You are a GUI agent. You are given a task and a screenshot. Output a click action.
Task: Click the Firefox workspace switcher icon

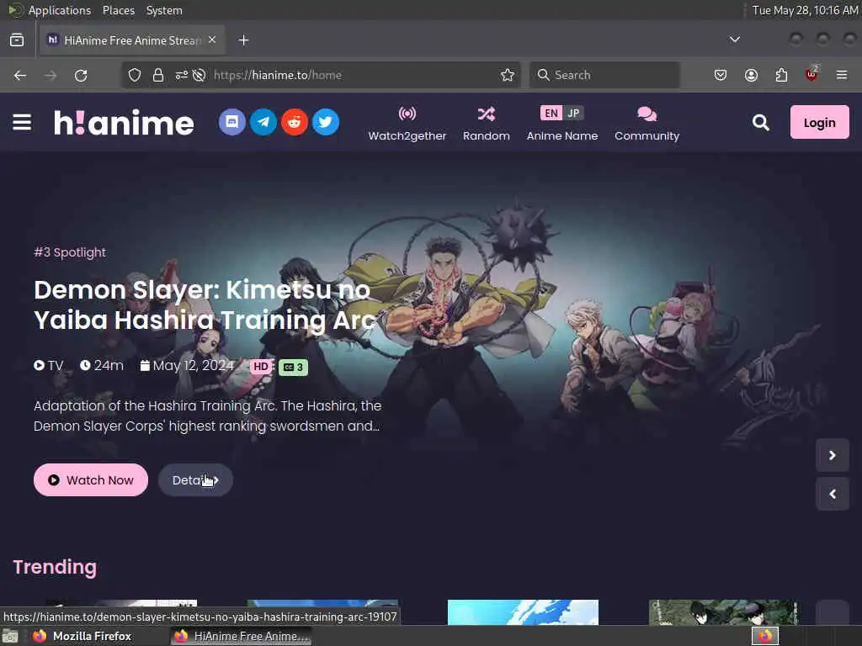764,636
